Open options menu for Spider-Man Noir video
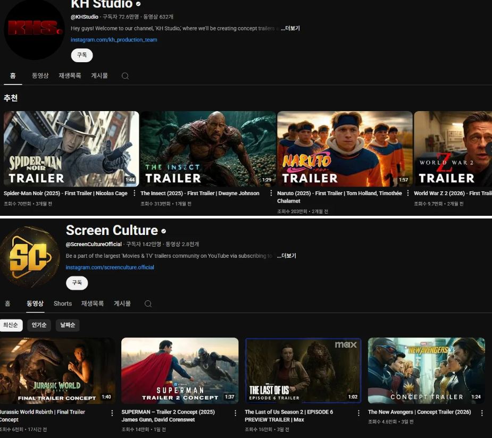This screenshot has height=438, width=492. [134, 193]
